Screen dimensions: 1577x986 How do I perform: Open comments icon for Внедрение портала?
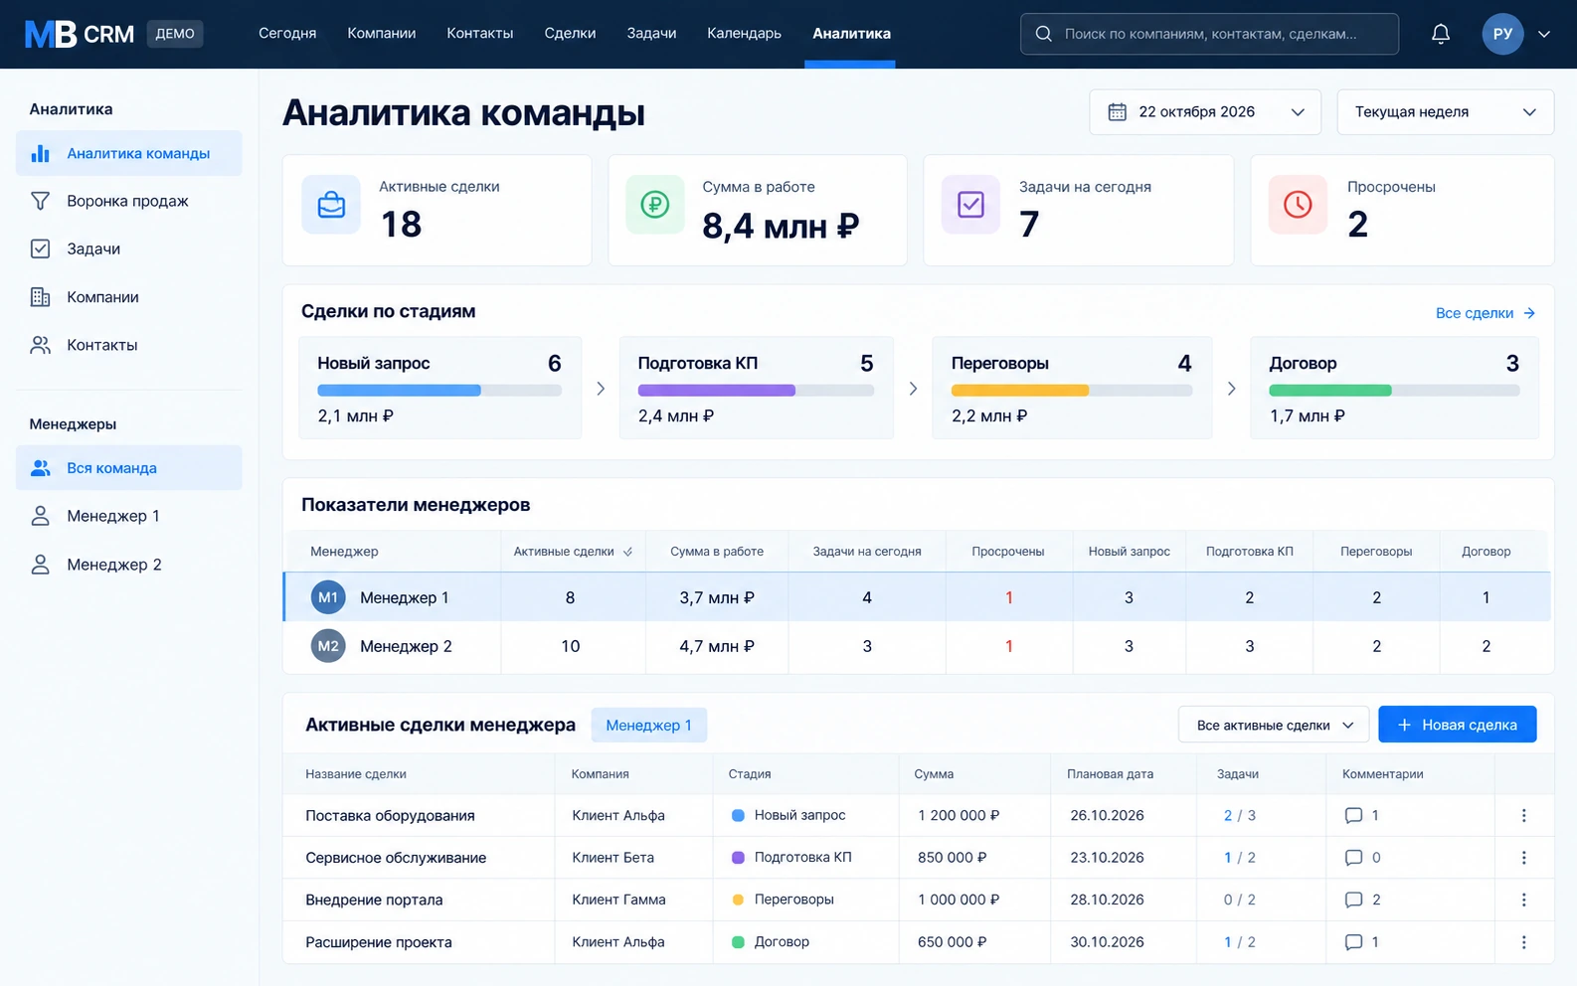1353,900
